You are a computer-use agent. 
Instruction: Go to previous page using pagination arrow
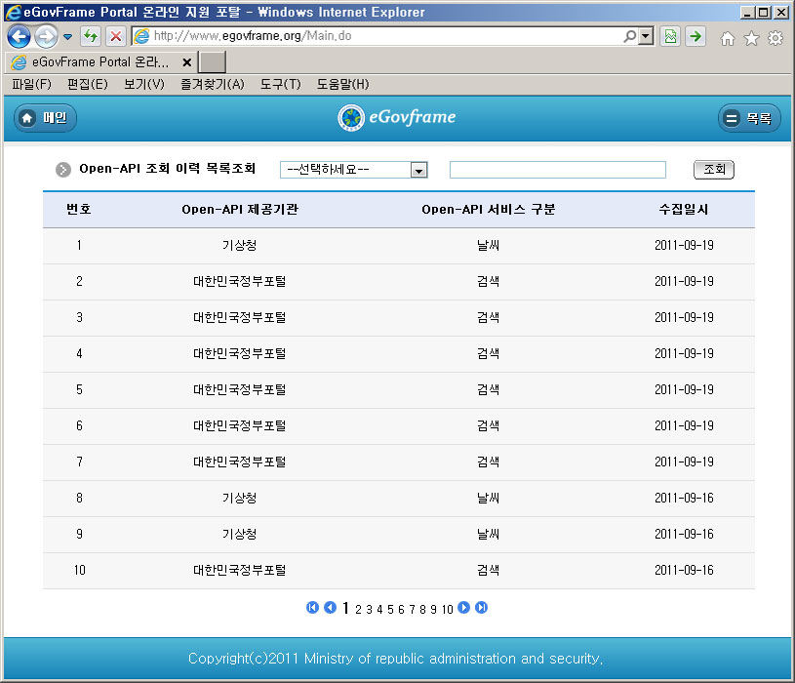tap(330, 608)
